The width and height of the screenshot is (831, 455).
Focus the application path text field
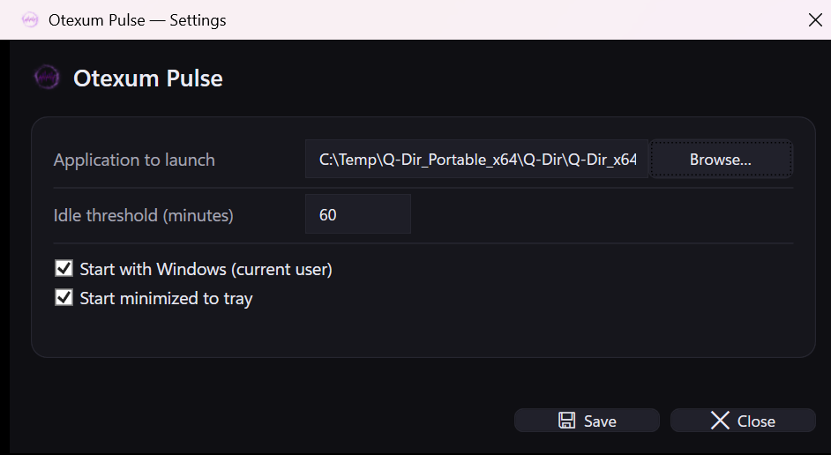[x=476, y=160]
